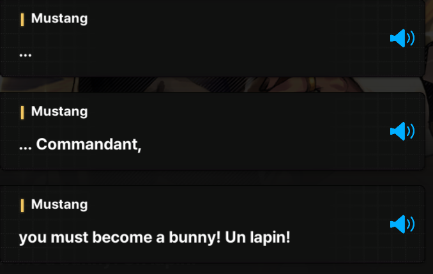Play voice audio for the "..." line
Screen dimensions: 433x274
[402, 38]
